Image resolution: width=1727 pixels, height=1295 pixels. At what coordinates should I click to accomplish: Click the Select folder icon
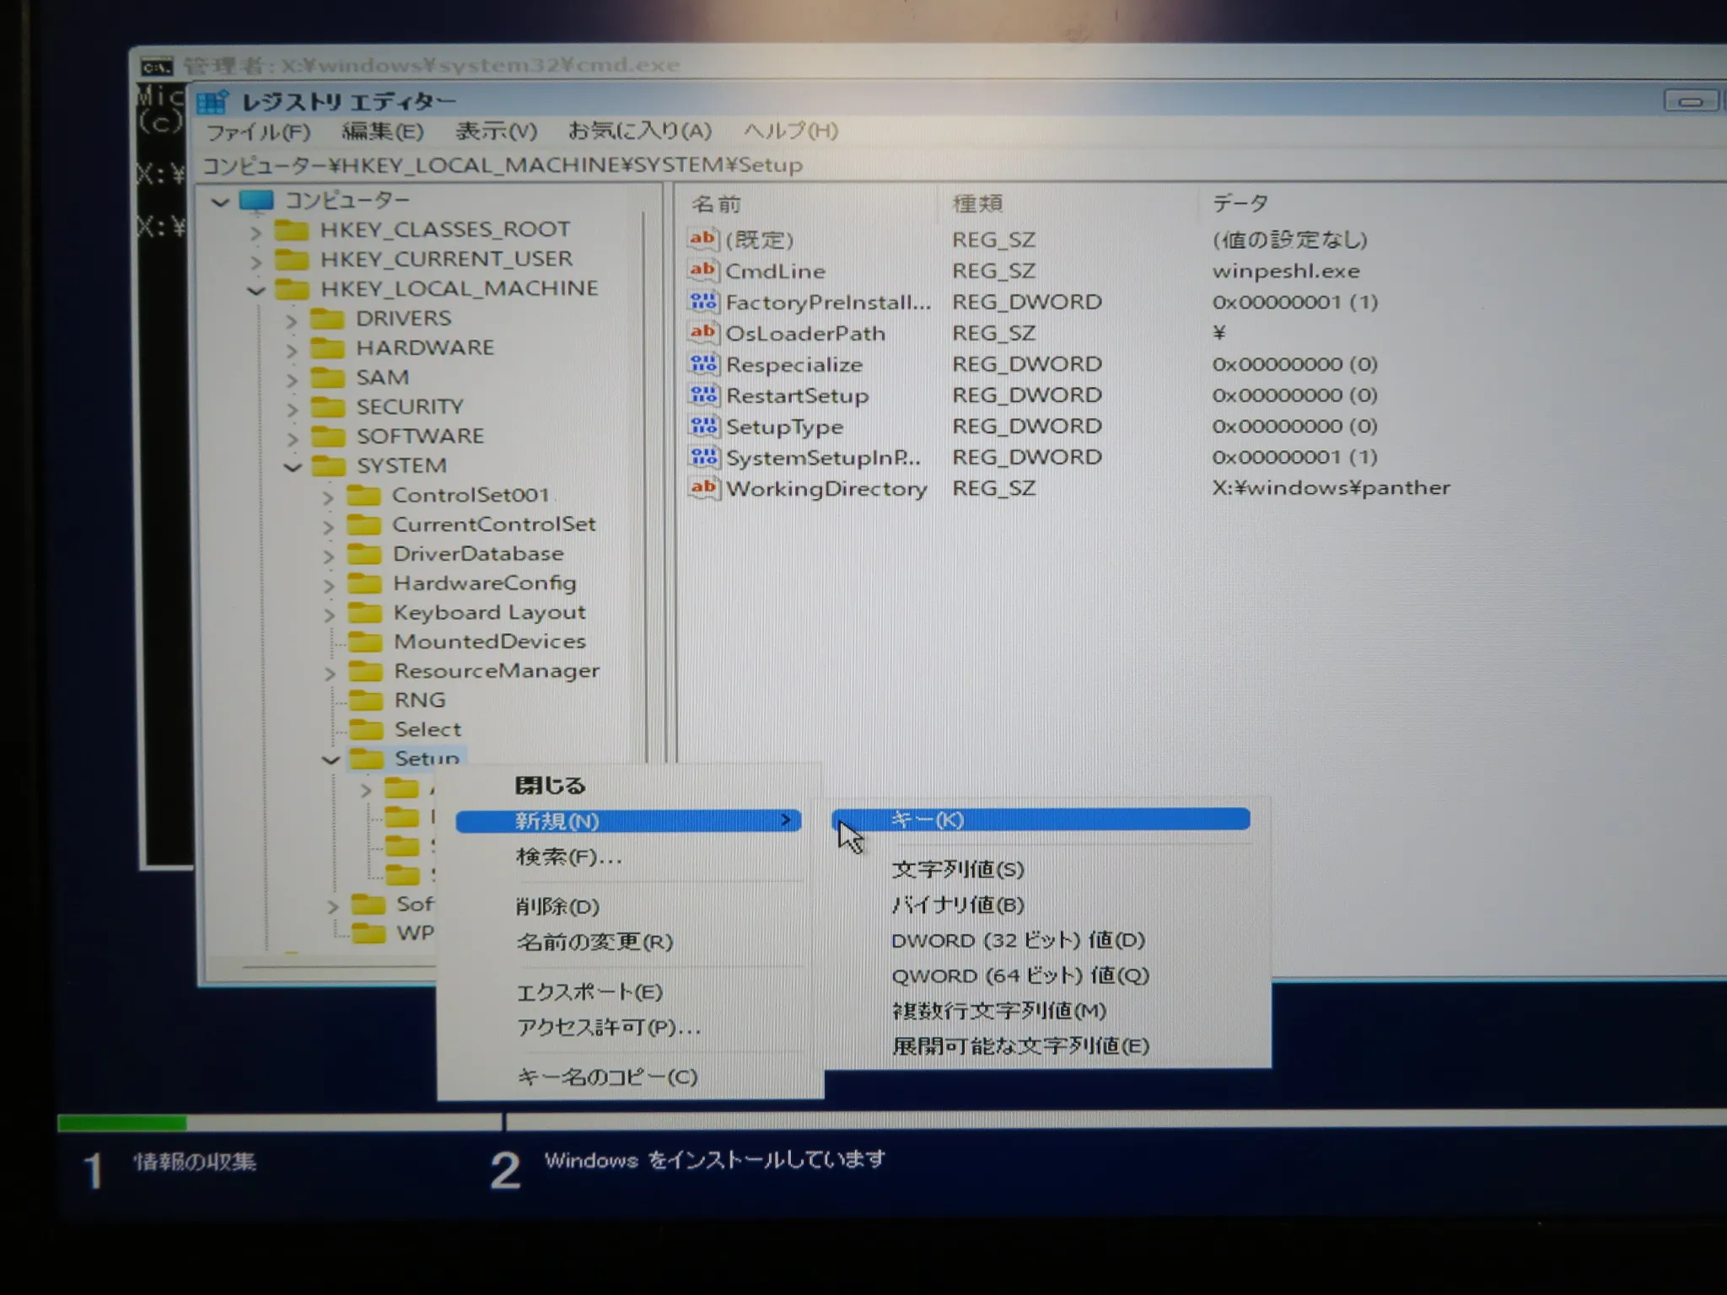365,730
